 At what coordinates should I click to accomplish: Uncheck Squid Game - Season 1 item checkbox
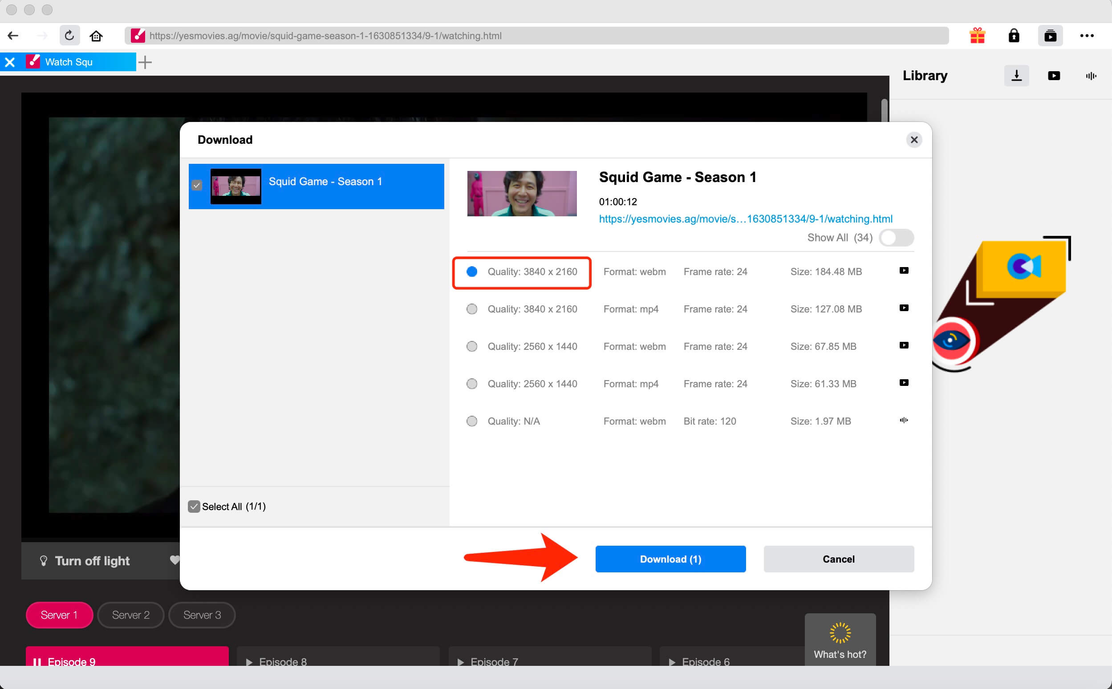point(196,186)
